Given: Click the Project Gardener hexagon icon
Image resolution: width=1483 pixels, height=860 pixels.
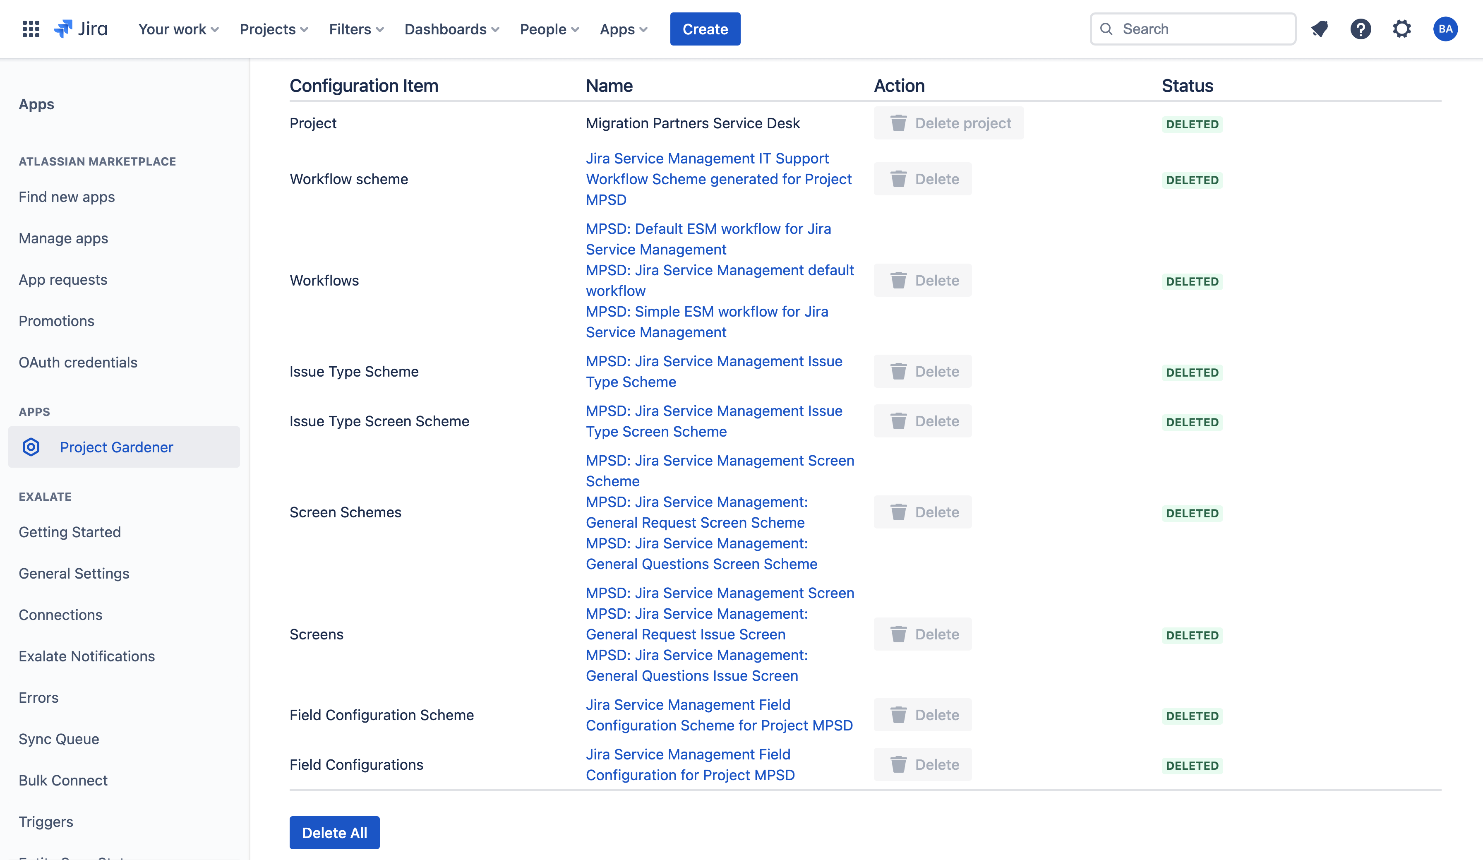Looking at the screenshot, I should coord(31,447).
